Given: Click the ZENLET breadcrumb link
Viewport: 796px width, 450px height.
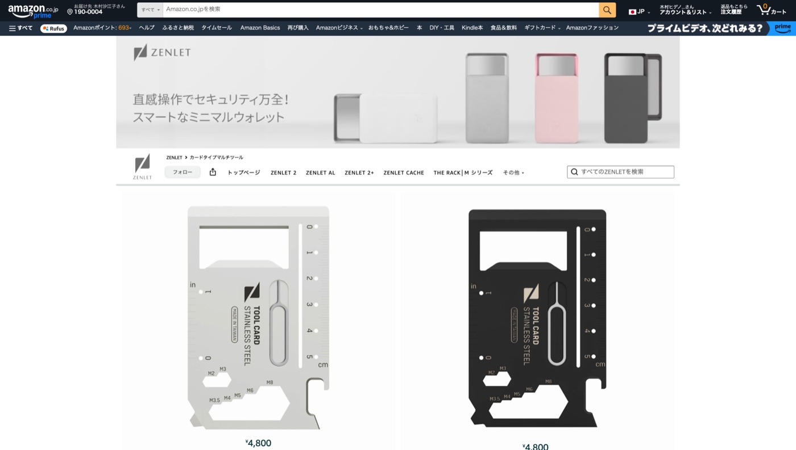Looking at the screenshot, I should tap(174, 158).
